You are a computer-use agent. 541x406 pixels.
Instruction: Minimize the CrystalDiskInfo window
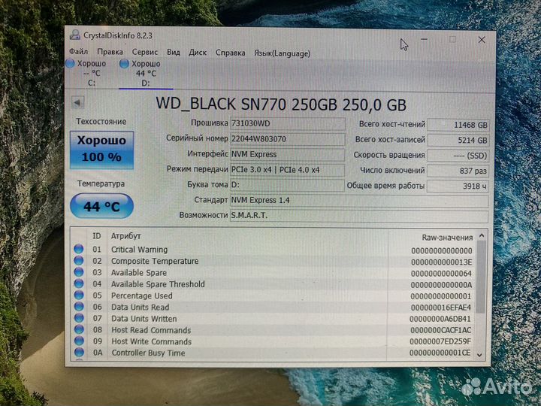click(x=424, y=39)
